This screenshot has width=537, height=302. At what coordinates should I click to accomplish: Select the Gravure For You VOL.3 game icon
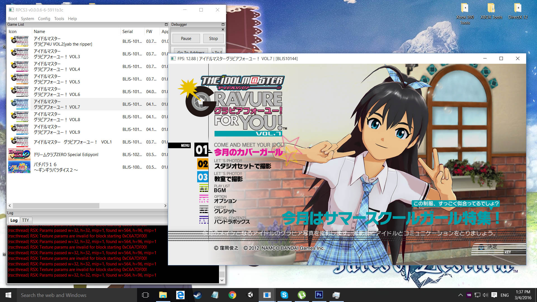coord(19,54)
